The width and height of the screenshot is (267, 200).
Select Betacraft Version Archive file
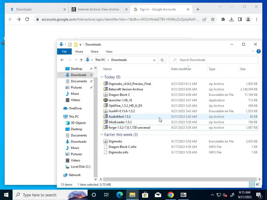pyautogui.click(x=180, y=89)
